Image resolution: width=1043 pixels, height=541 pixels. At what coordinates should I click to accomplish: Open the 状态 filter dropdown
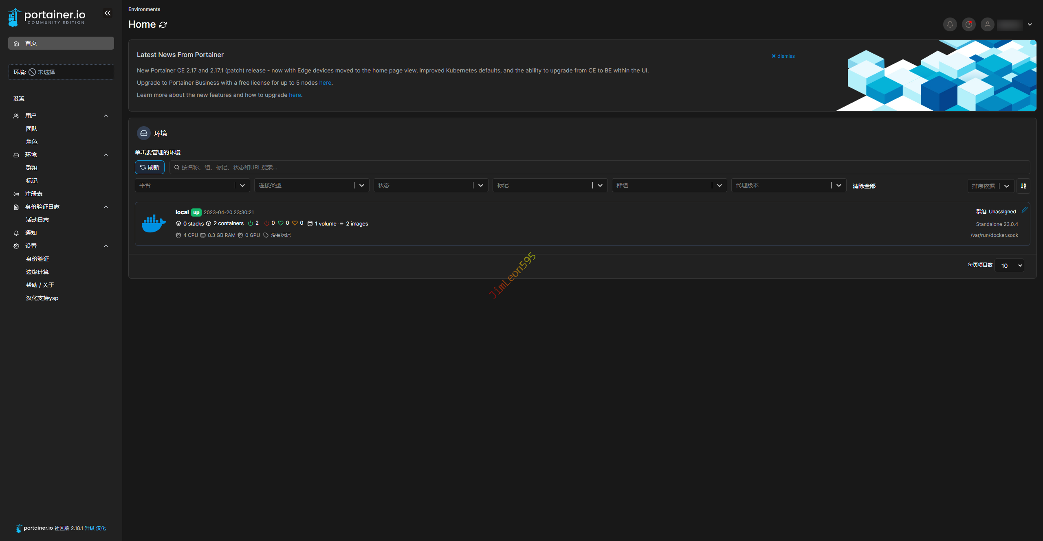click(x=430, y=185)
